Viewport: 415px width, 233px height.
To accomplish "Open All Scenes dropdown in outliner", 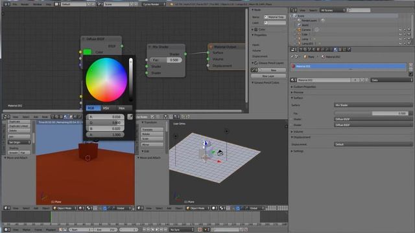I will click(333, 10).
